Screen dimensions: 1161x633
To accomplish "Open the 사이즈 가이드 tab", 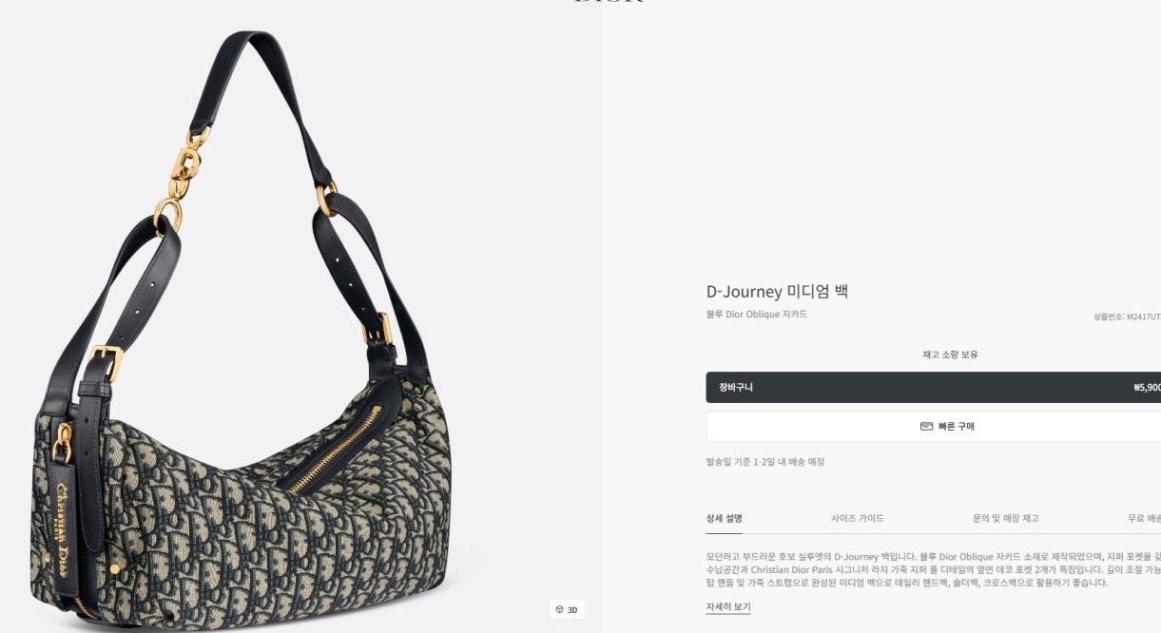I will click(x=857, y=518).
